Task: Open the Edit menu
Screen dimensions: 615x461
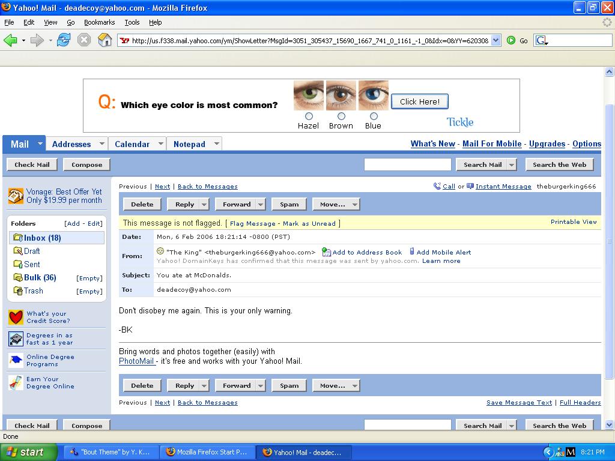Action: (x=29, y=22)
